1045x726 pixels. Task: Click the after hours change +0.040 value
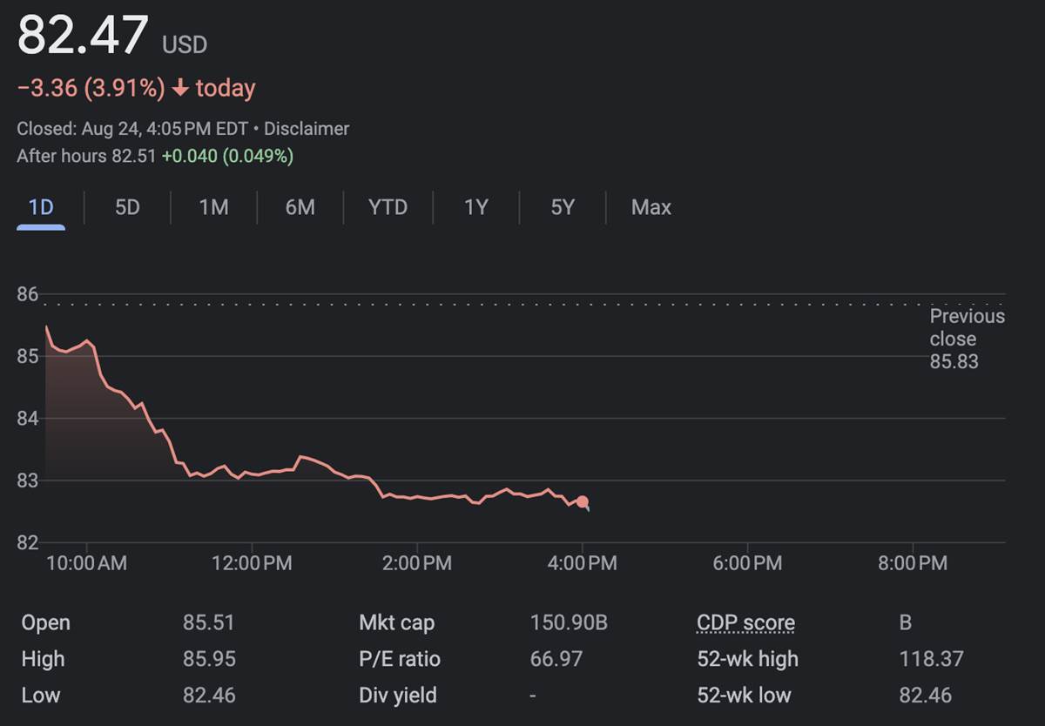(x=190, y=157)
